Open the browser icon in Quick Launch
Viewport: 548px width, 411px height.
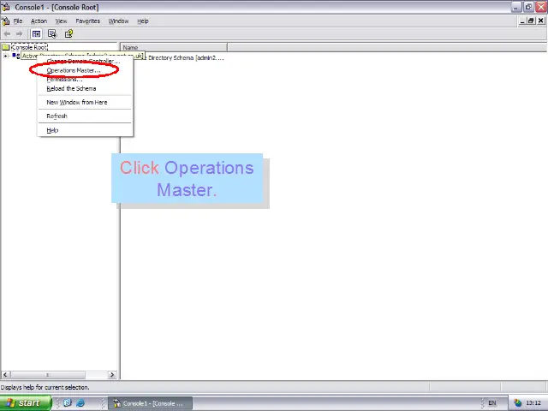tap(80, 403)
